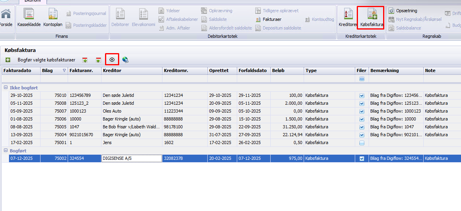This screenshot has height=211, width=461.
Task: Select the Jens kreditor cell
Action: (x=132, y=143)
